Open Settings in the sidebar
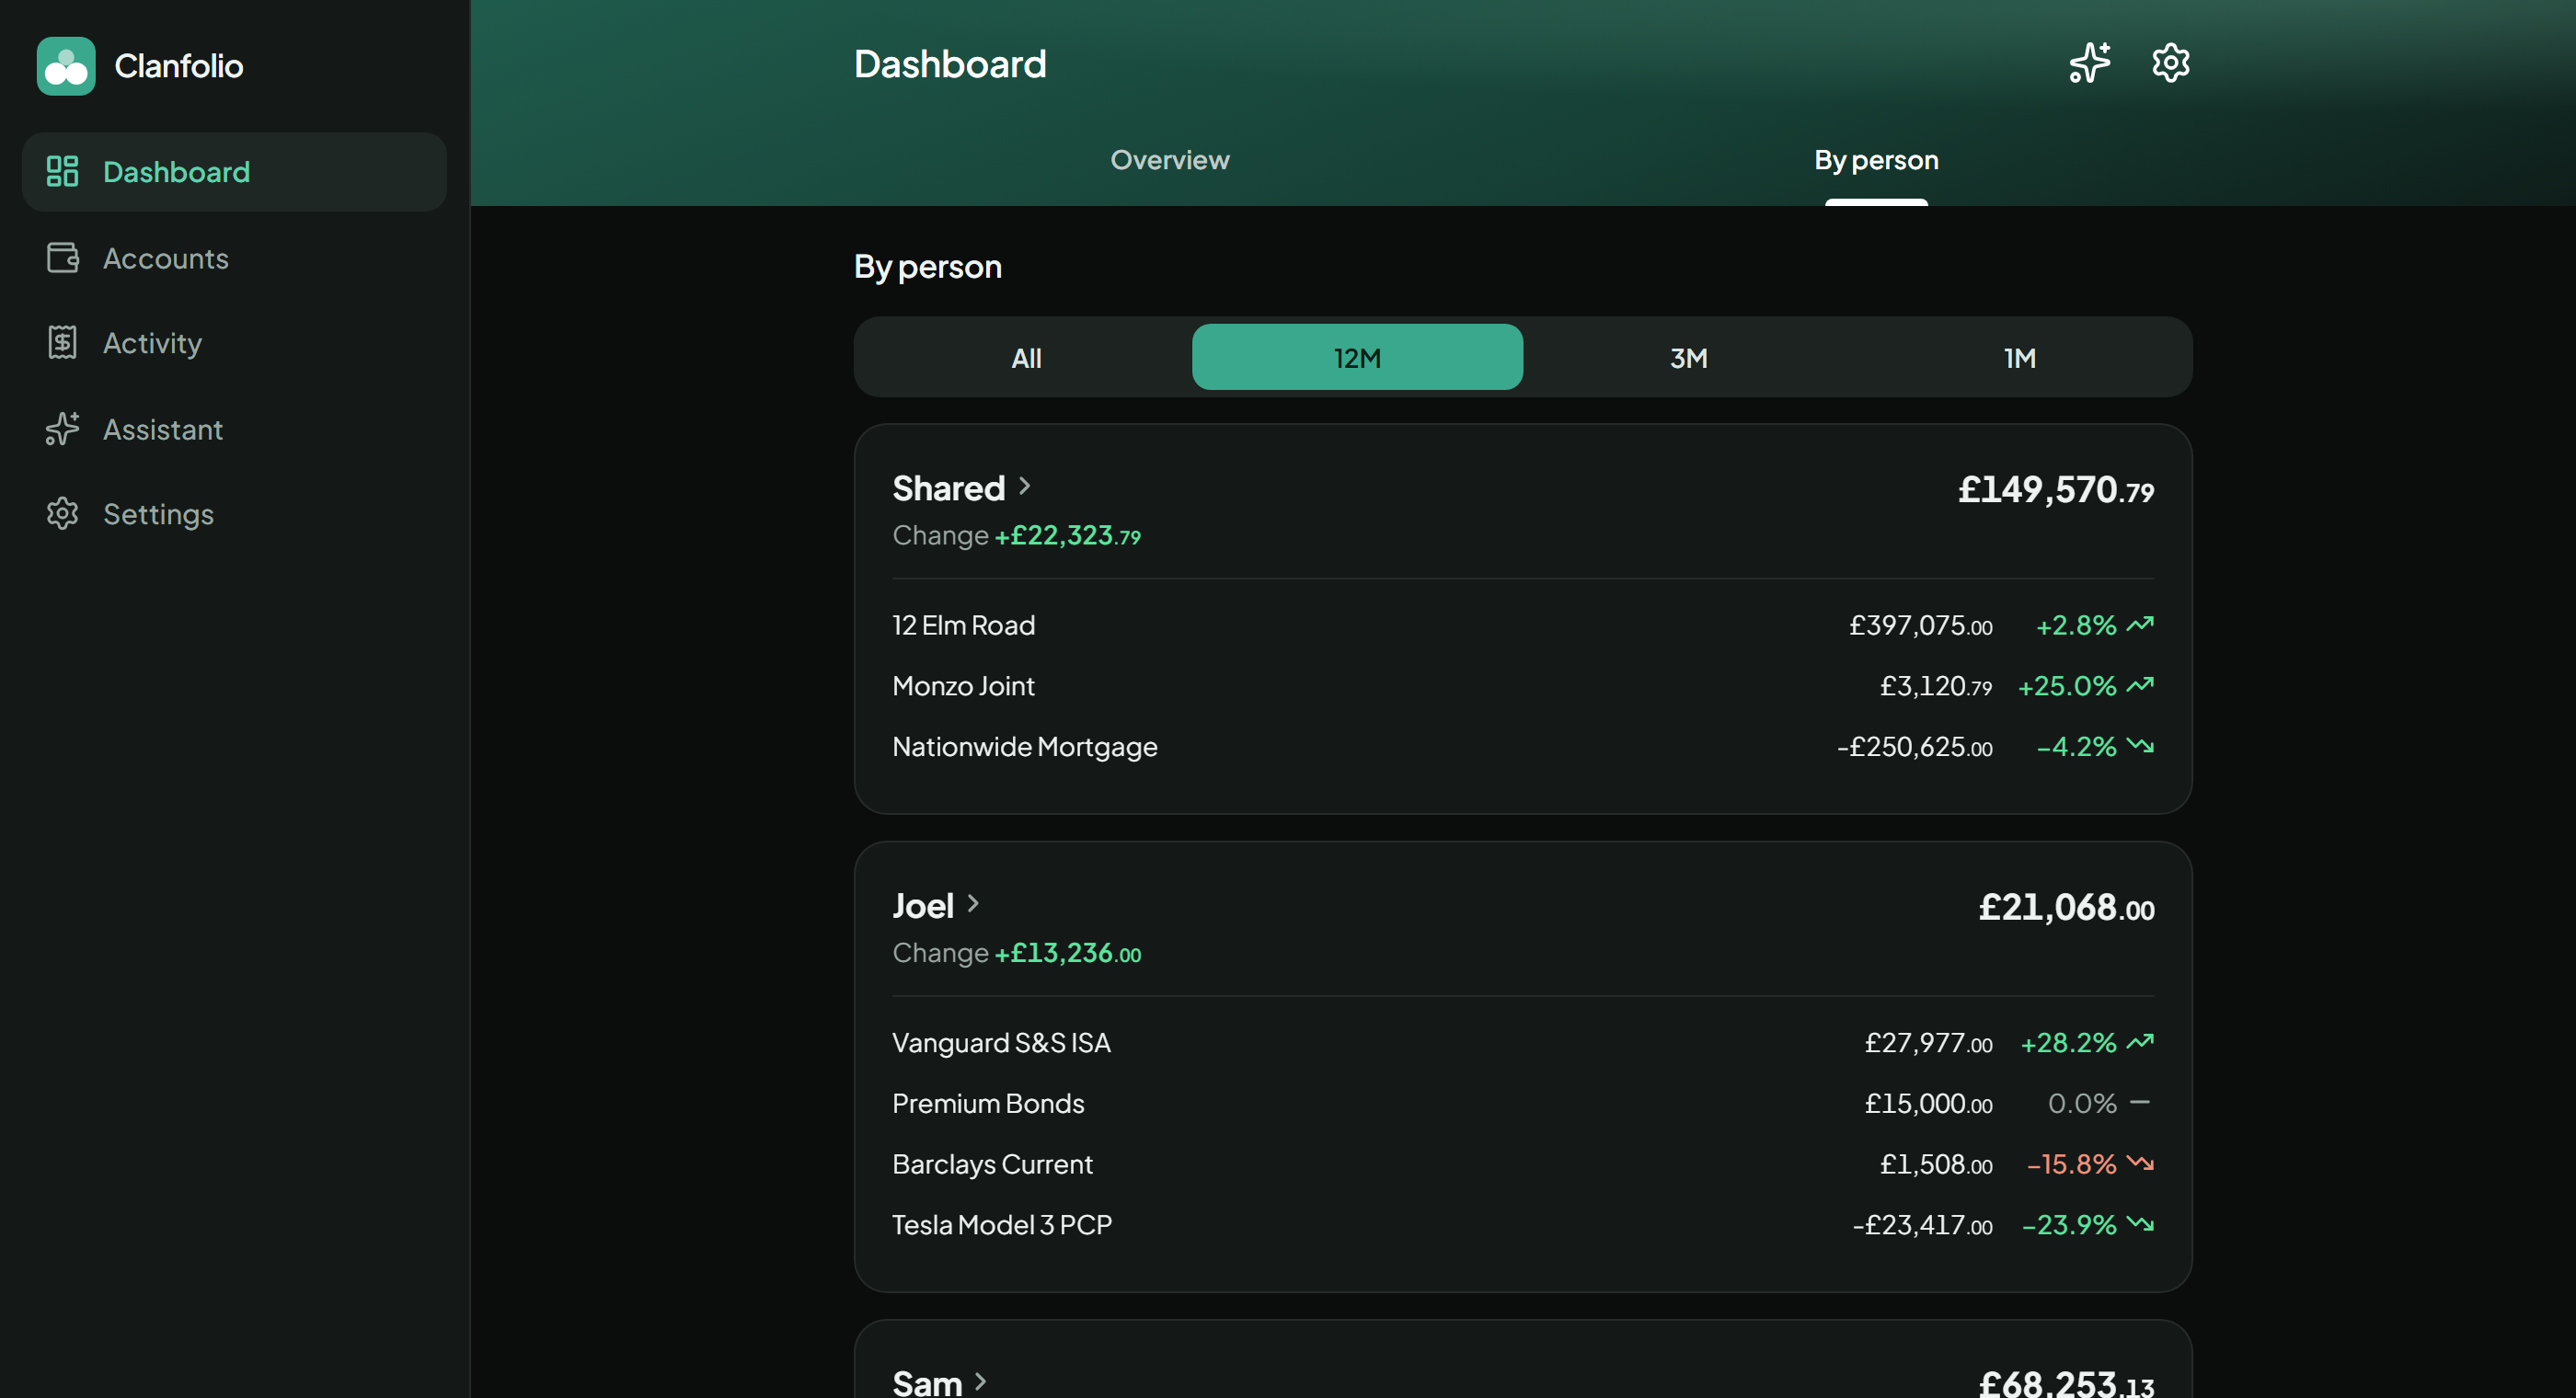The width and height of the screenshot is (2576, 1398). tap(234, 514)
